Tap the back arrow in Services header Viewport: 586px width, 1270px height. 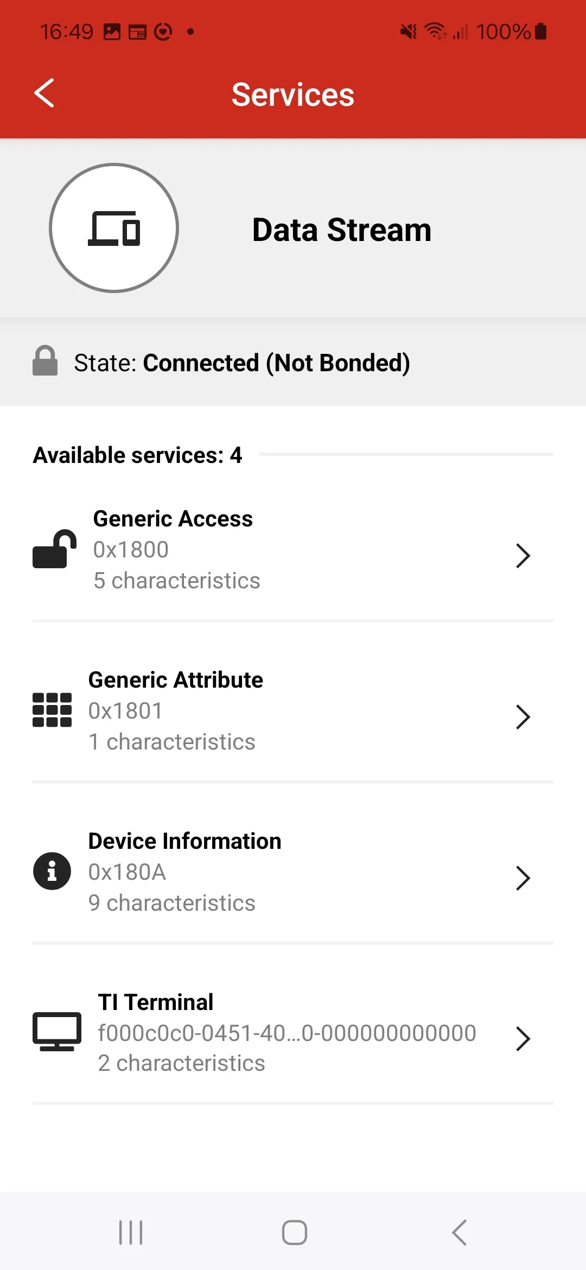coord(44,93)
